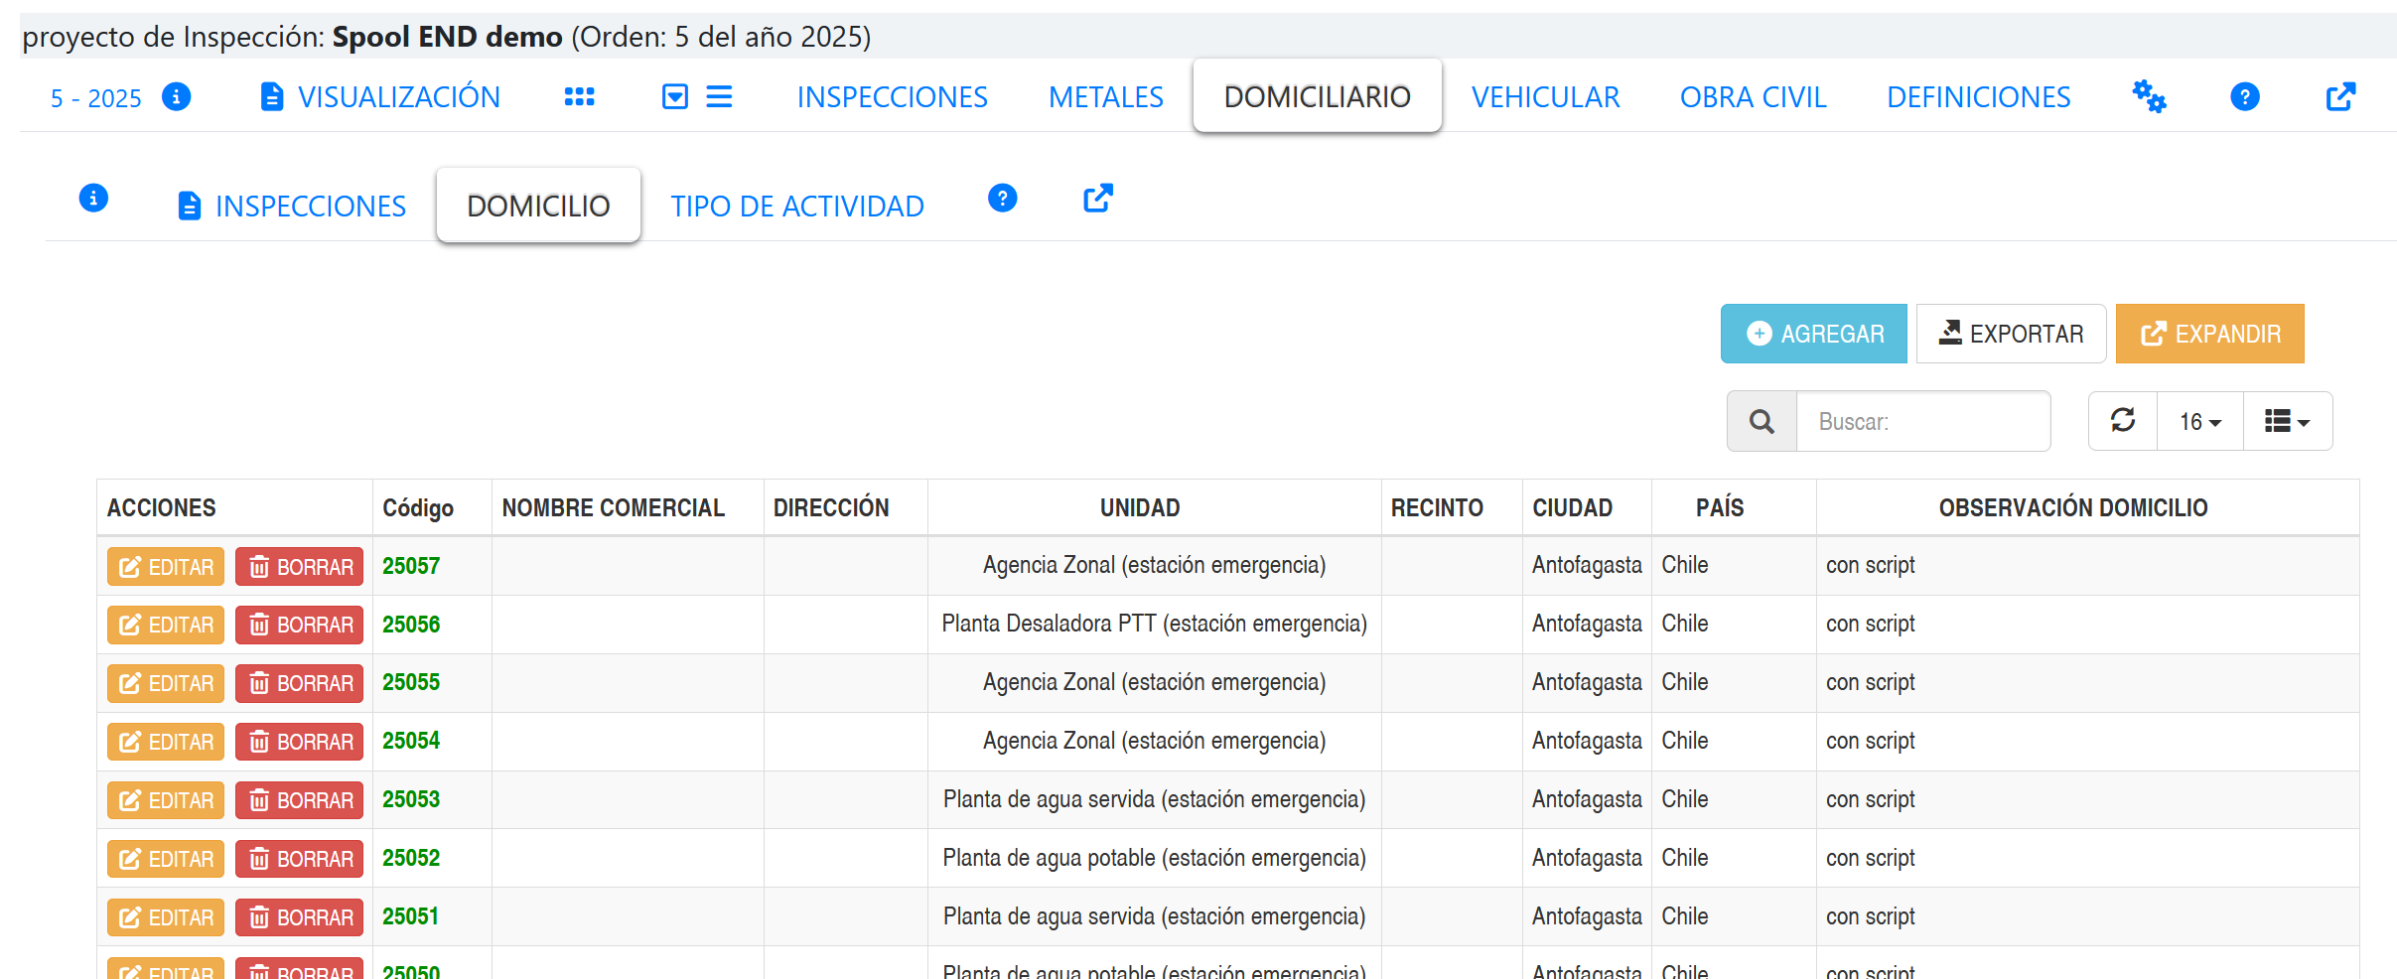This screenshot has width=2397, height=979.
Task: Click into the Buscar search field
Action: click(x=1922, y=422)
